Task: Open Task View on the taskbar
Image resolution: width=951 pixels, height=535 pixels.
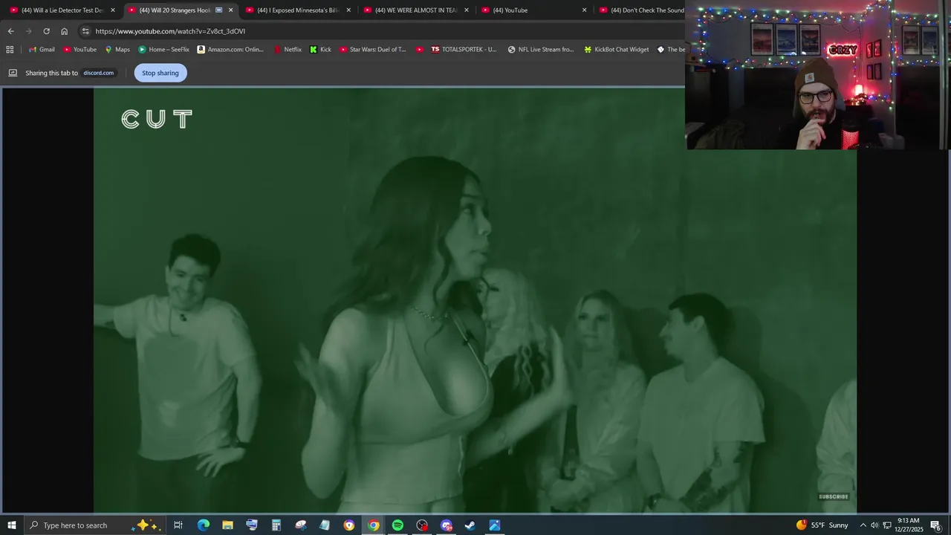Action: (178, 525)
